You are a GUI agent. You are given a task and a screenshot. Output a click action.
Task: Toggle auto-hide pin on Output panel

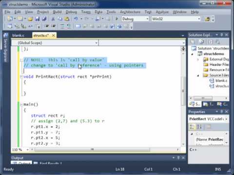[178, 157]
